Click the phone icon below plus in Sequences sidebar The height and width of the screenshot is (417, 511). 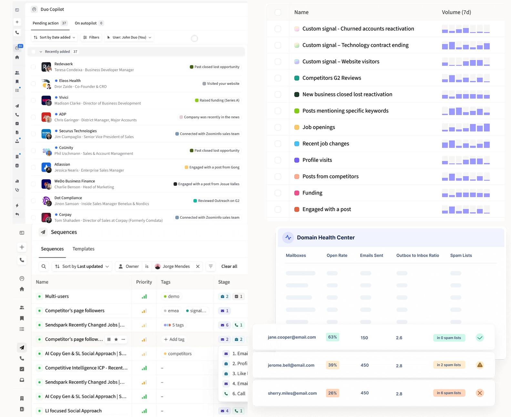coord(22,260)
